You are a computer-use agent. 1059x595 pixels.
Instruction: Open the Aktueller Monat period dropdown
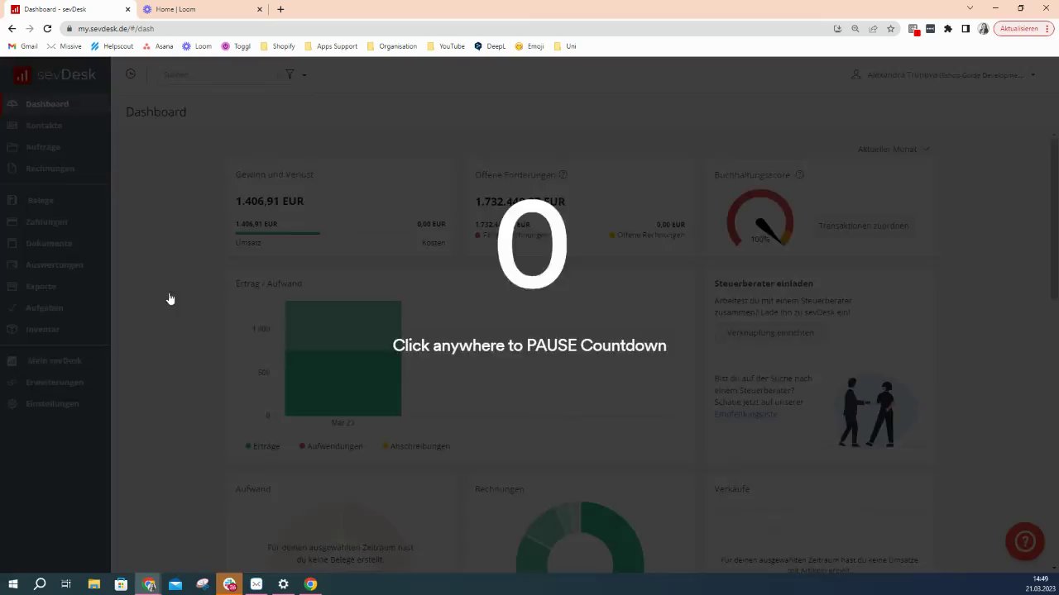click(x=894, y=150)
